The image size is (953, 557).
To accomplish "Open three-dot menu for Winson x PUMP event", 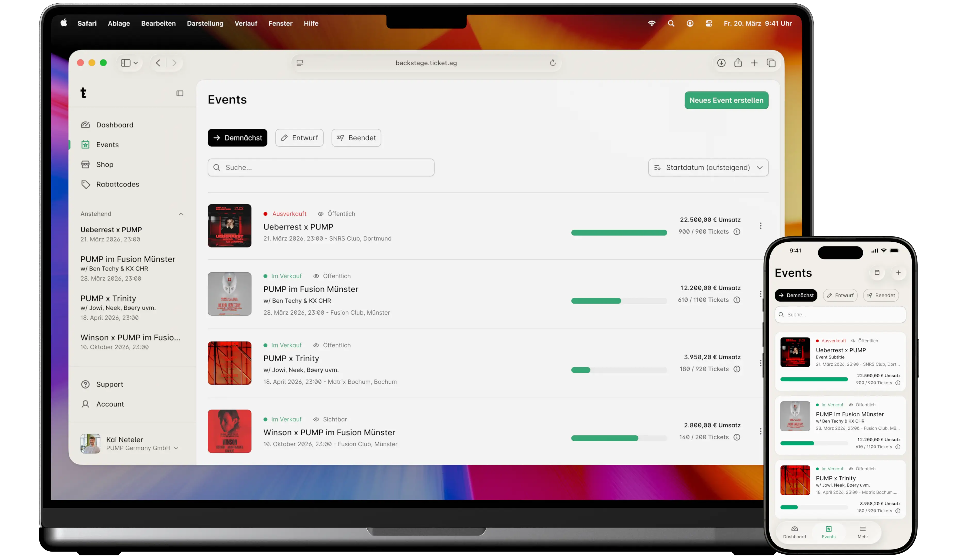I will (761, 431).
